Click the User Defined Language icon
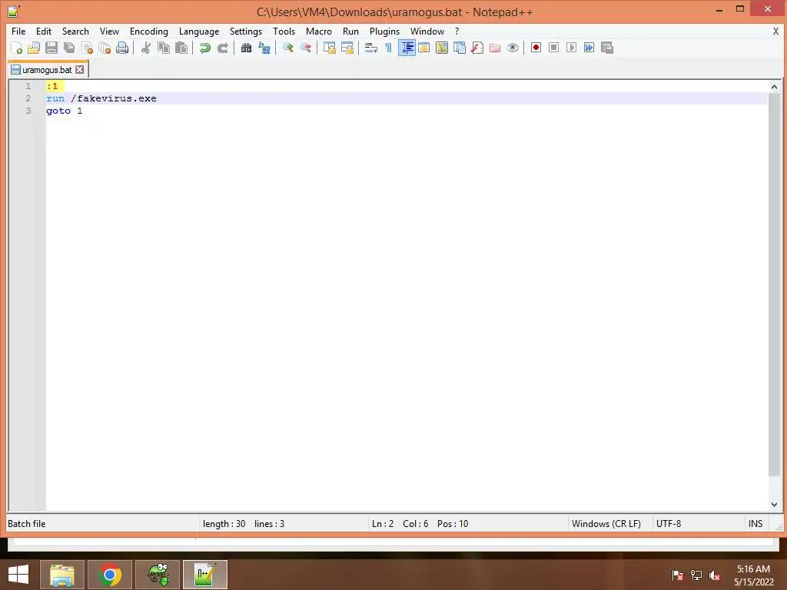This screenshot has width=787, height=590. click(x=424, y=48)
